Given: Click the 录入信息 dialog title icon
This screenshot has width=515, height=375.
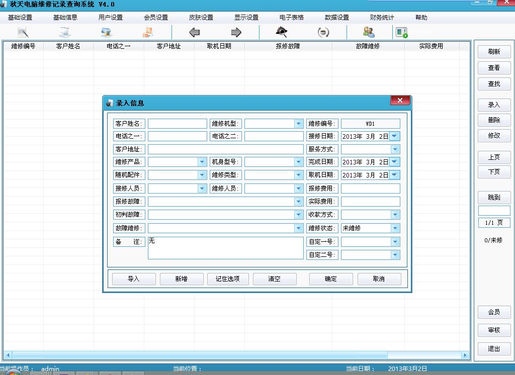Looking at the screenshot, I should [109, 104].
